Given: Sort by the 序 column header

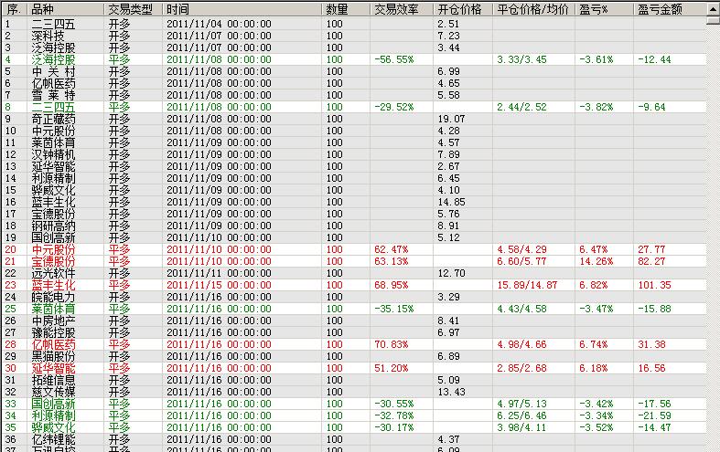Looking at the screenshot, I should click(x=15, y=9).
